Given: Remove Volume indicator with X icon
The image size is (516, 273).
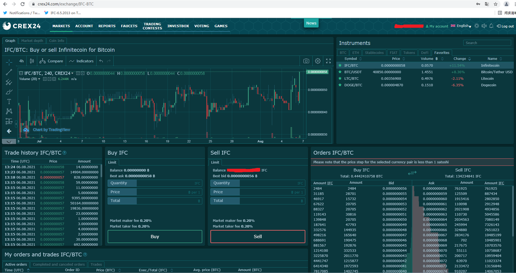Looking at the screenshot, I should (54, 79).
